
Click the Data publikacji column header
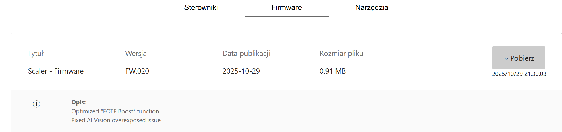246,54
